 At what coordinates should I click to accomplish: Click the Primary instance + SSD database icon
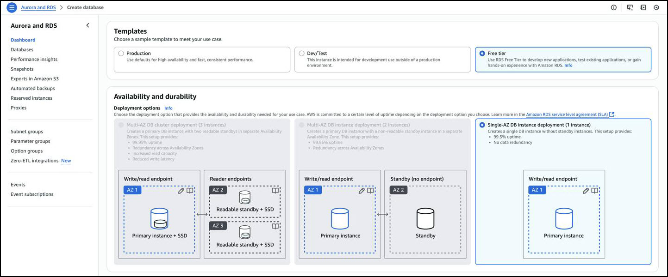pos(159,218)
